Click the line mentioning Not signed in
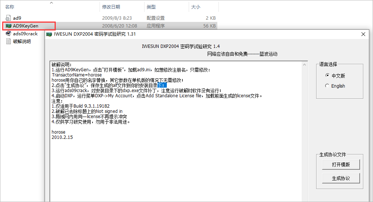 (87, 111)
